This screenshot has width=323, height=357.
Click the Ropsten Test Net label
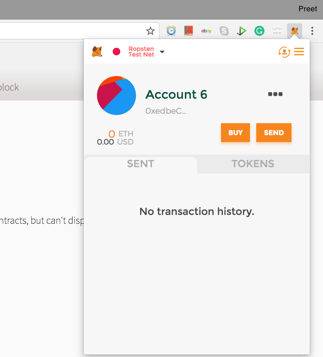coord(141,52)
